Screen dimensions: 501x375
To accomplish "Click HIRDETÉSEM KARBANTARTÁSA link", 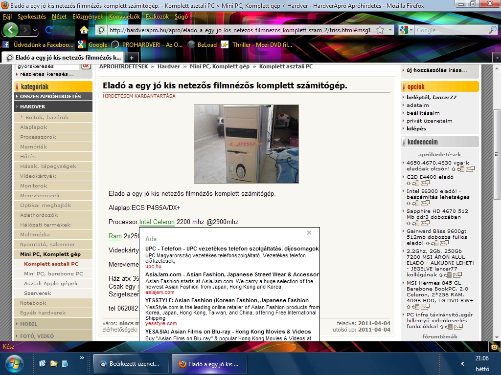I will 139,96.
